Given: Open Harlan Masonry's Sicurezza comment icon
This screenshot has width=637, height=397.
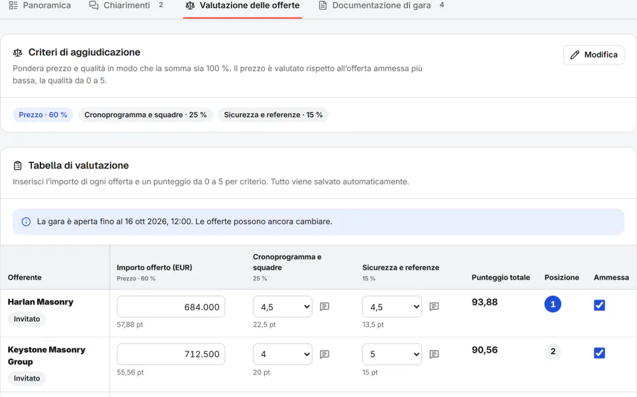Looking at the screenshot, I should tap(434, 306).
